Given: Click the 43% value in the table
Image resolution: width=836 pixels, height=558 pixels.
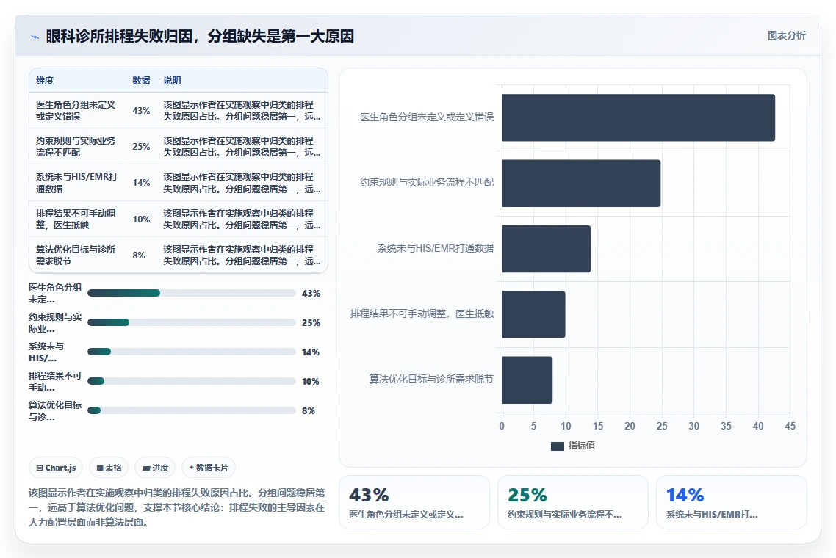Looking at the screenshot, I should 141,111.
